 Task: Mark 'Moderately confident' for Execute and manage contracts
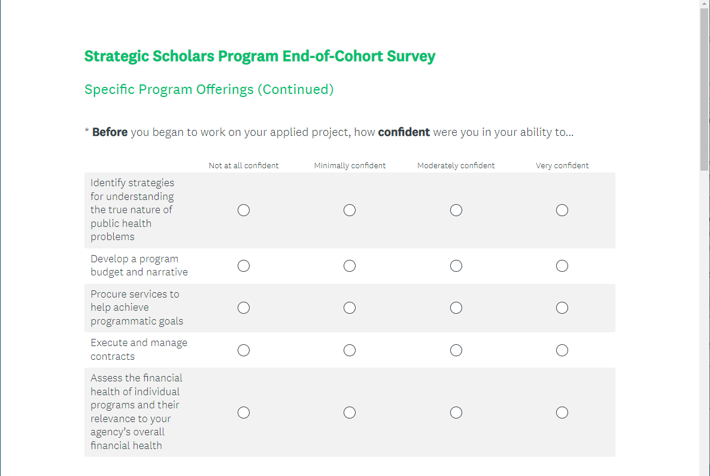(456, 350)
